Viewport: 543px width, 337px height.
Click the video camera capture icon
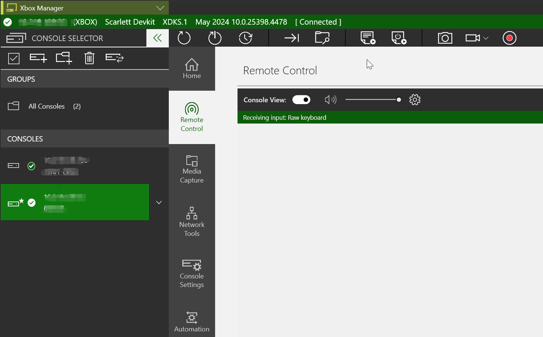point(472,38)
